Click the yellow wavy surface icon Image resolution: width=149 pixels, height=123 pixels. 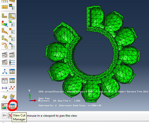coord(5,97)
